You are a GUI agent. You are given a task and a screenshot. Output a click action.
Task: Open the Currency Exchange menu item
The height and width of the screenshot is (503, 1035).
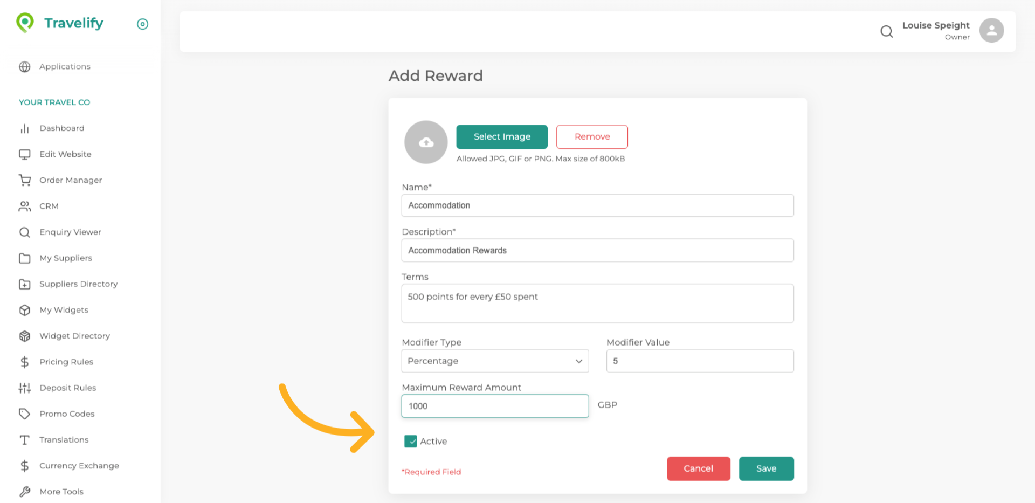(x=79, y=466)
